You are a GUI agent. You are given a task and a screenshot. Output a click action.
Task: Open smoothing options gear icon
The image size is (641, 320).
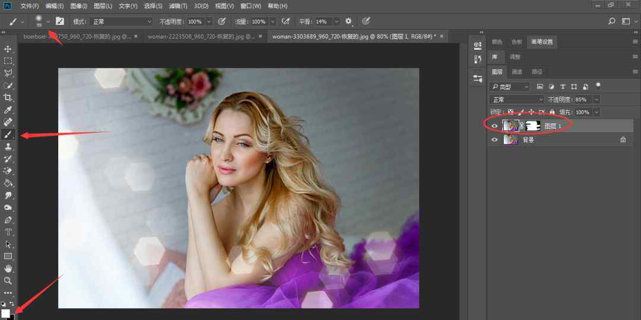348,21
